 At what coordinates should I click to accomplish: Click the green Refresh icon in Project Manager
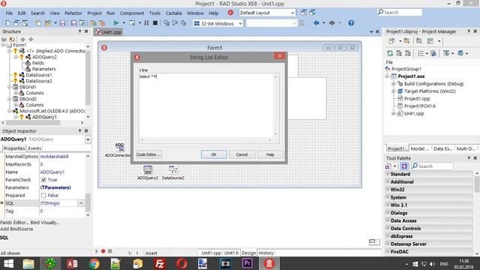390,53
